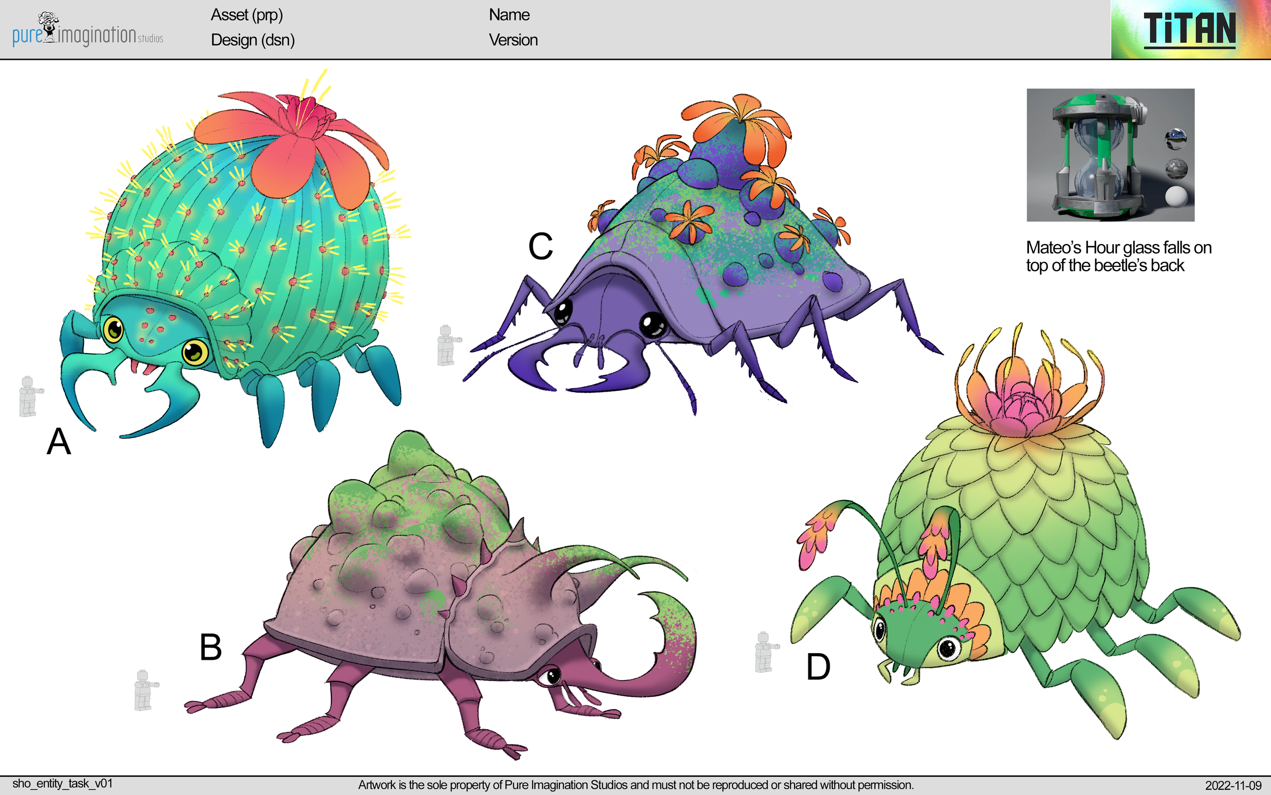Open the Asset (prp) field
Screen dimensions: 1271x795
pos(247,16)
